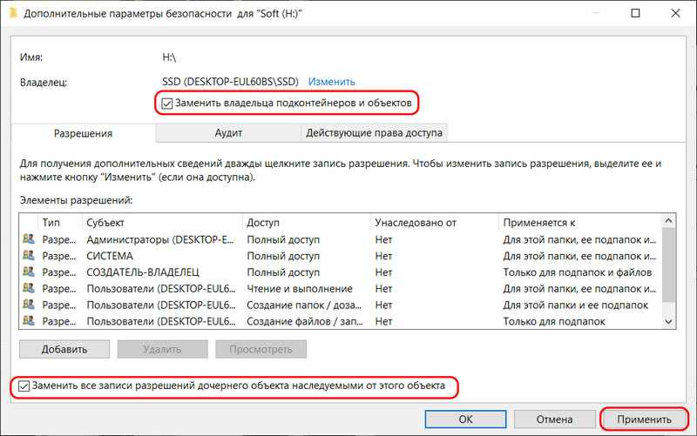The image size is (697, 436).
Task: Click the icon of the Создание папок row
Action: [29, 305]
